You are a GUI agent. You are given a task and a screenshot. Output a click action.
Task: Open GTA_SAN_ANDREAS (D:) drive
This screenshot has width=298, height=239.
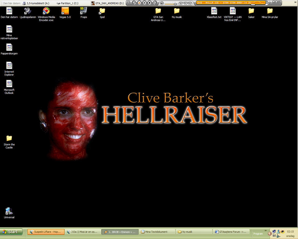click(x=107, y=3)
